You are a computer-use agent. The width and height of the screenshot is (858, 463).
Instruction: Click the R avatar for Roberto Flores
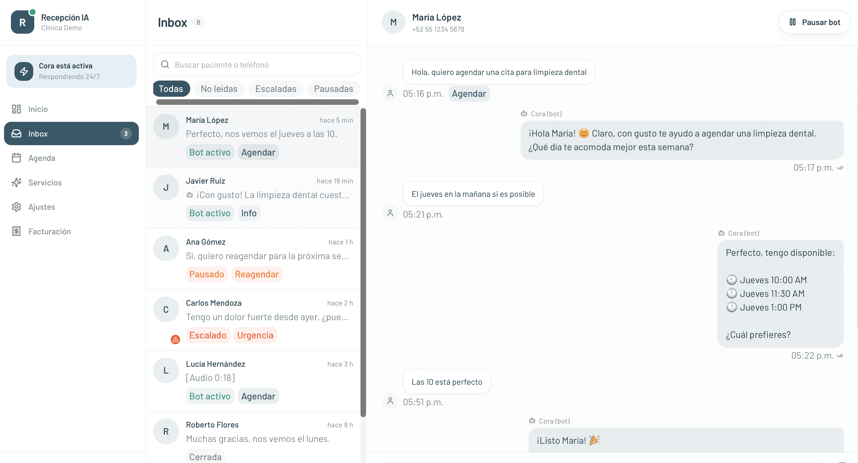166,431
